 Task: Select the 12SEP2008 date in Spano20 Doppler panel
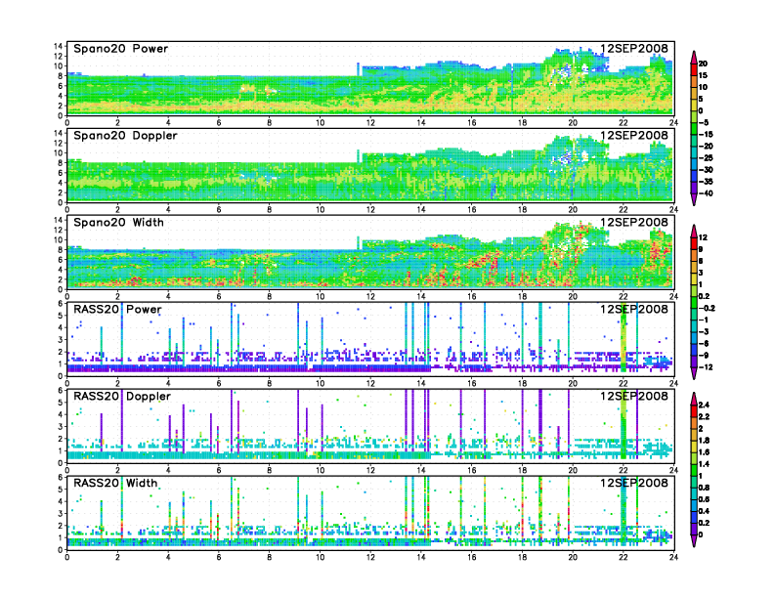(634, 135)
